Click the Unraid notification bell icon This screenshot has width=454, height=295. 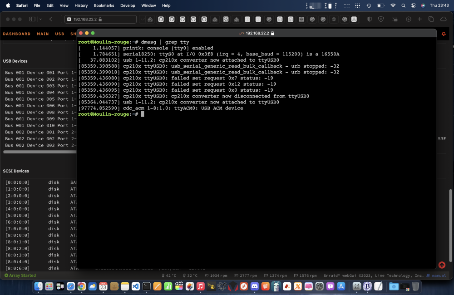[443, 34]
